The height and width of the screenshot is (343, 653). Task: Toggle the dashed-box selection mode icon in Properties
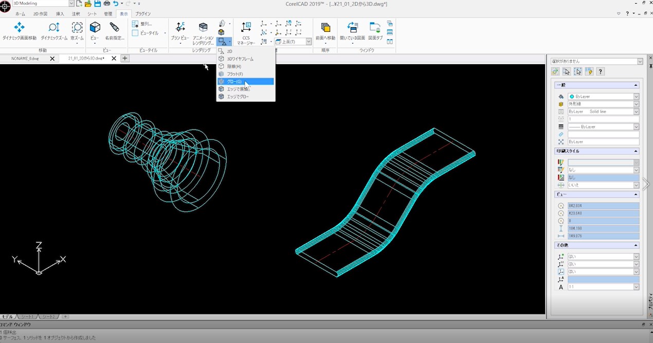(x=577, y=72)
